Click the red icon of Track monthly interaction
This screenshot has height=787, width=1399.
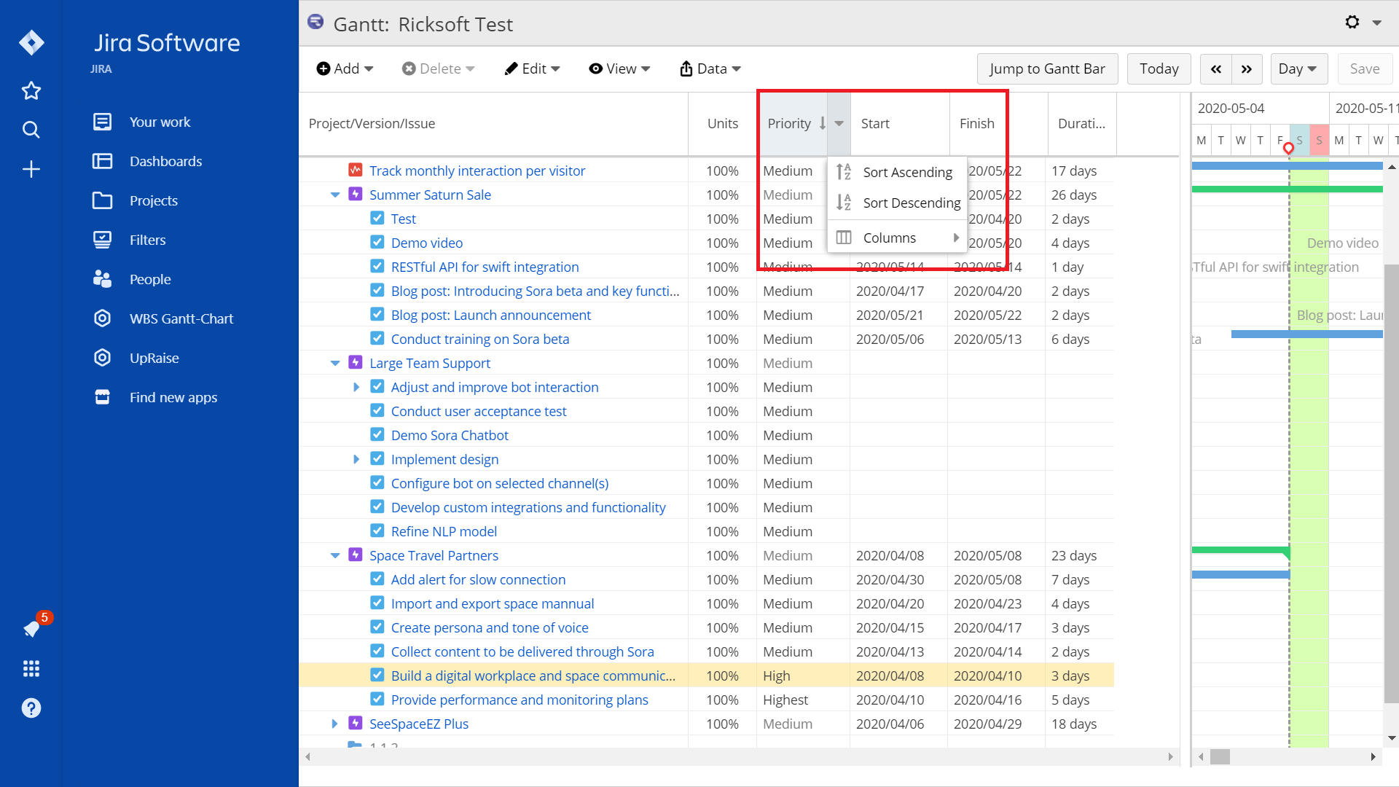356,170
